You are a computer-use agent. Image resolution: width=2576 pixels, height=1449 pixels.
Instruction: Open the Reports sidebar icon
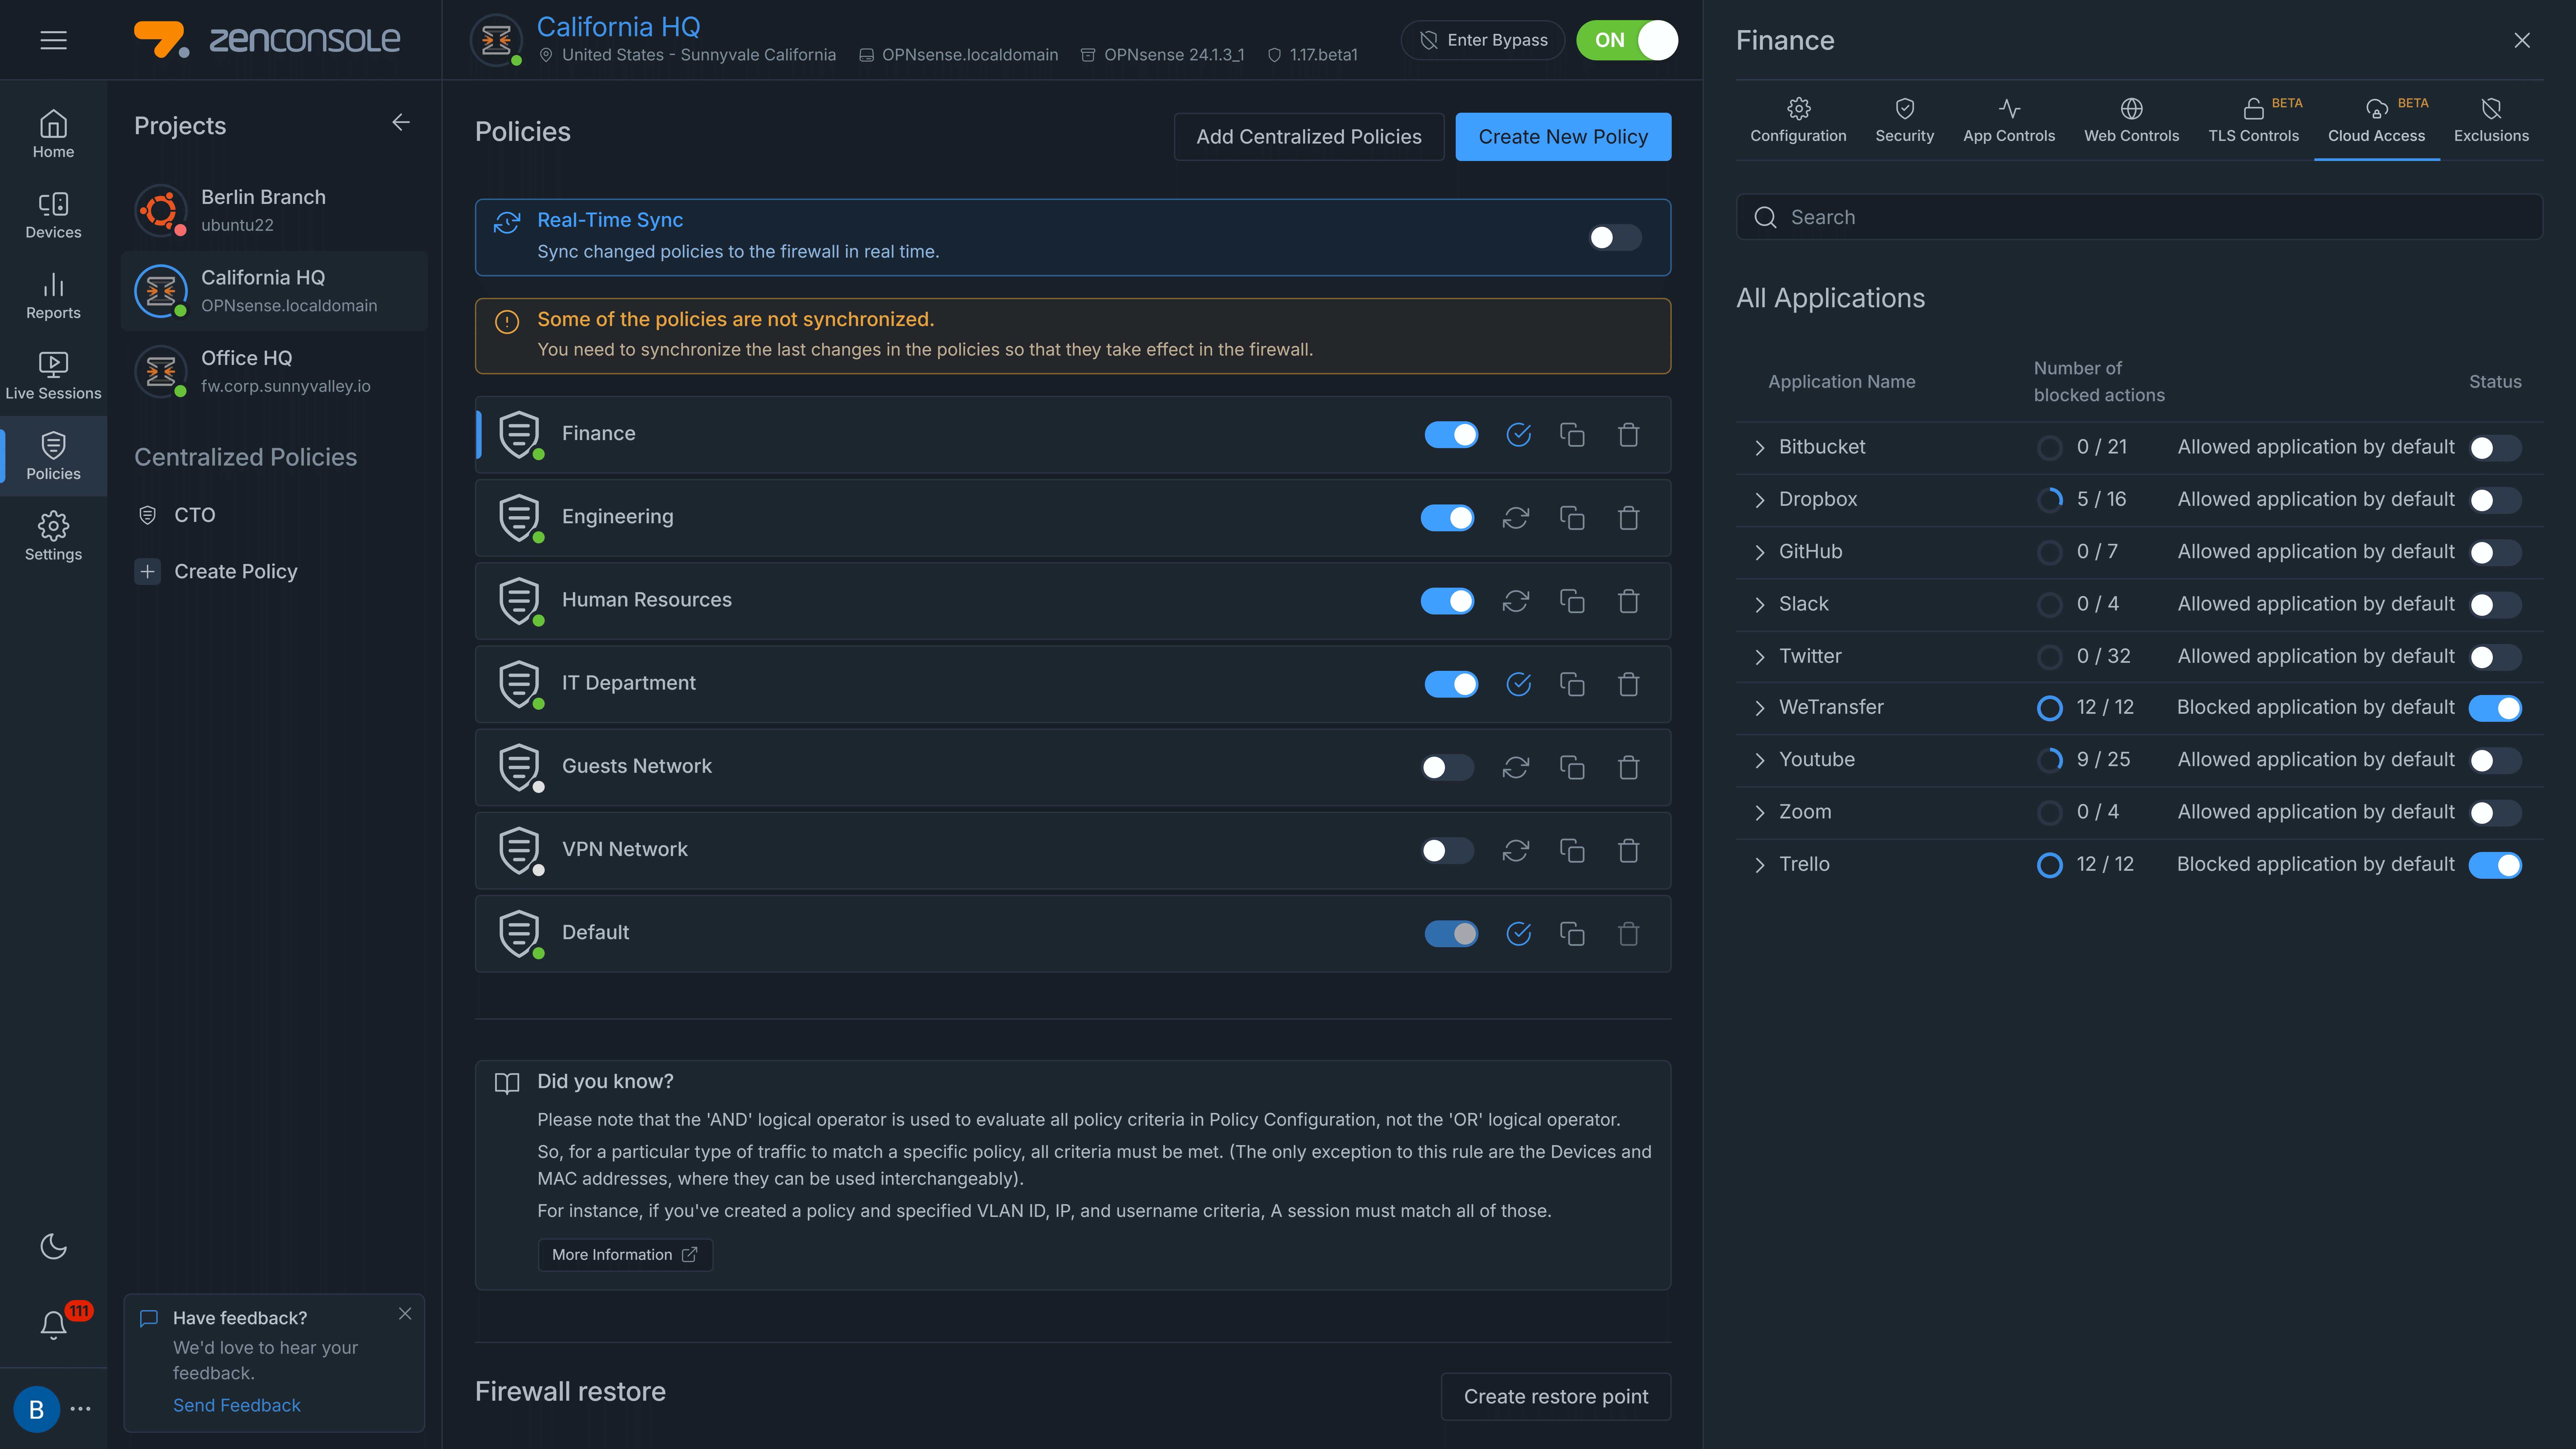[53, 295]
